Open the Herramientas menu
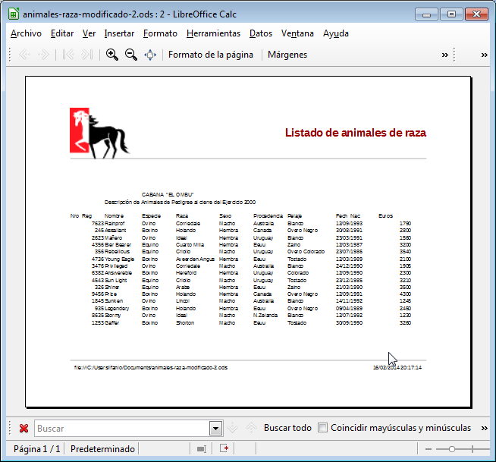The image size is (496, 462). (214, 33)
